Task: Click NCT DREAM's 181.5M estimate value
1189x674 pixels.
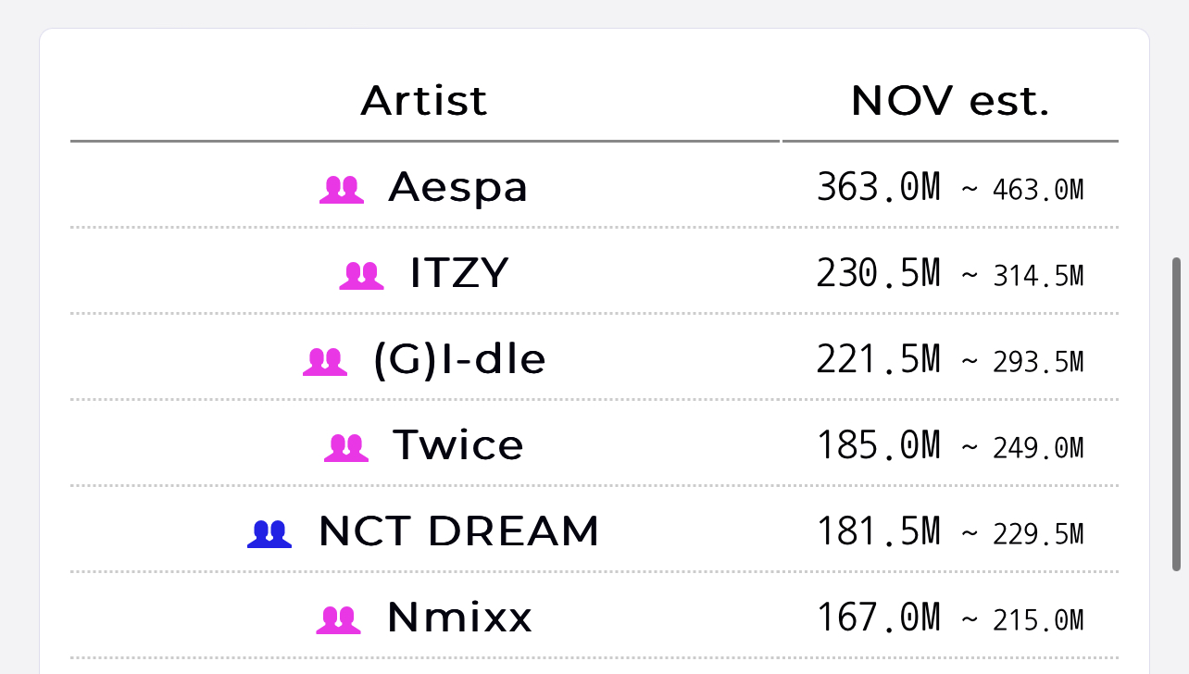Action: (x=878, y=531)
